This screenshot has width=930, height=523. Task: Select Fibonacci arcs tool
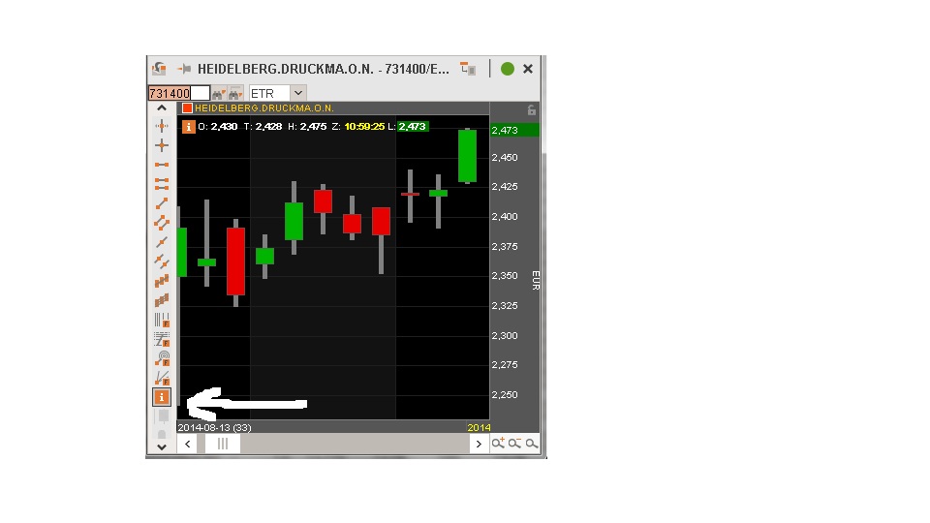(x=162, y=358)
